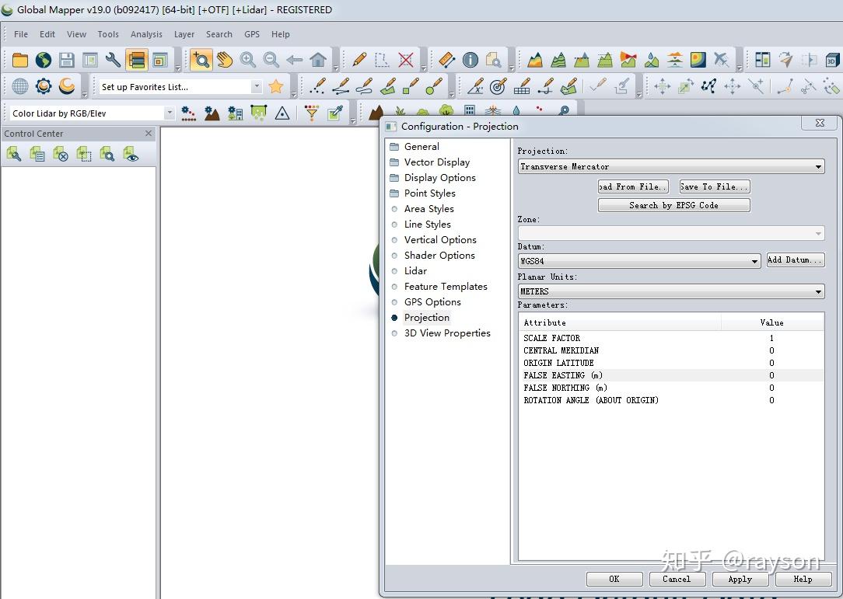Screen dimensions: 843x599
Task: Click the floppy-disk Save Workspace icon
Action: (x=67, y=60)
